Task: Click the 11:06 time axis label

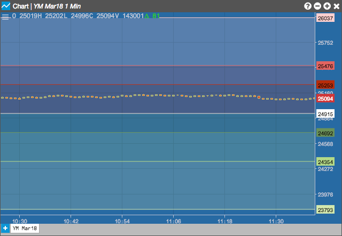Action: 174,221
